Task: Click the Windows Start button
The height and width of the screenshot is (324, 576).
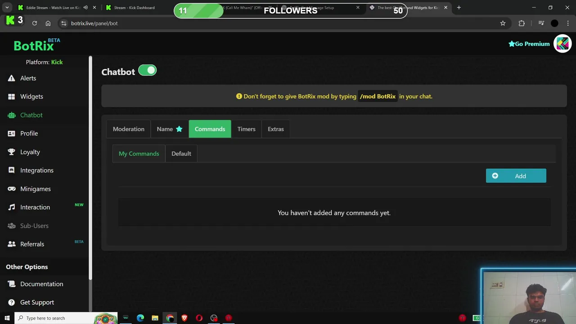Action: [x=7, y=318]
